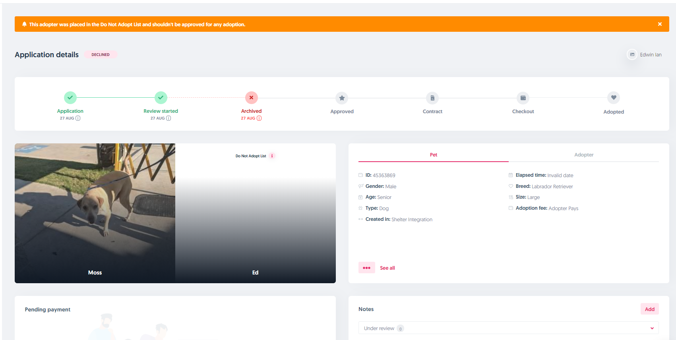Click the See all link
This screenshot has width=676, height=340.
387,268
